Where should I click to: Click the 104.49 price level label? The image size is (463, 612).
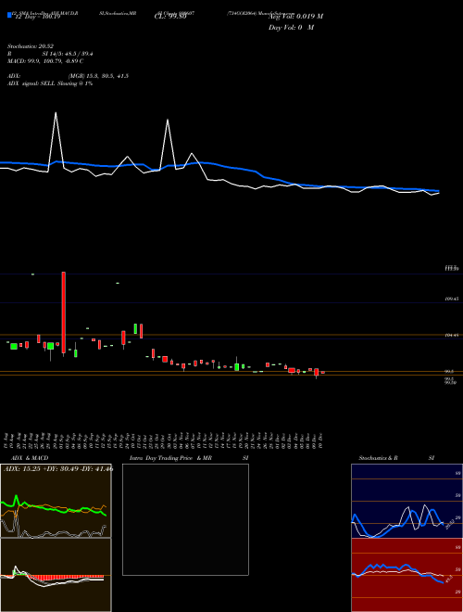[451, 335]
